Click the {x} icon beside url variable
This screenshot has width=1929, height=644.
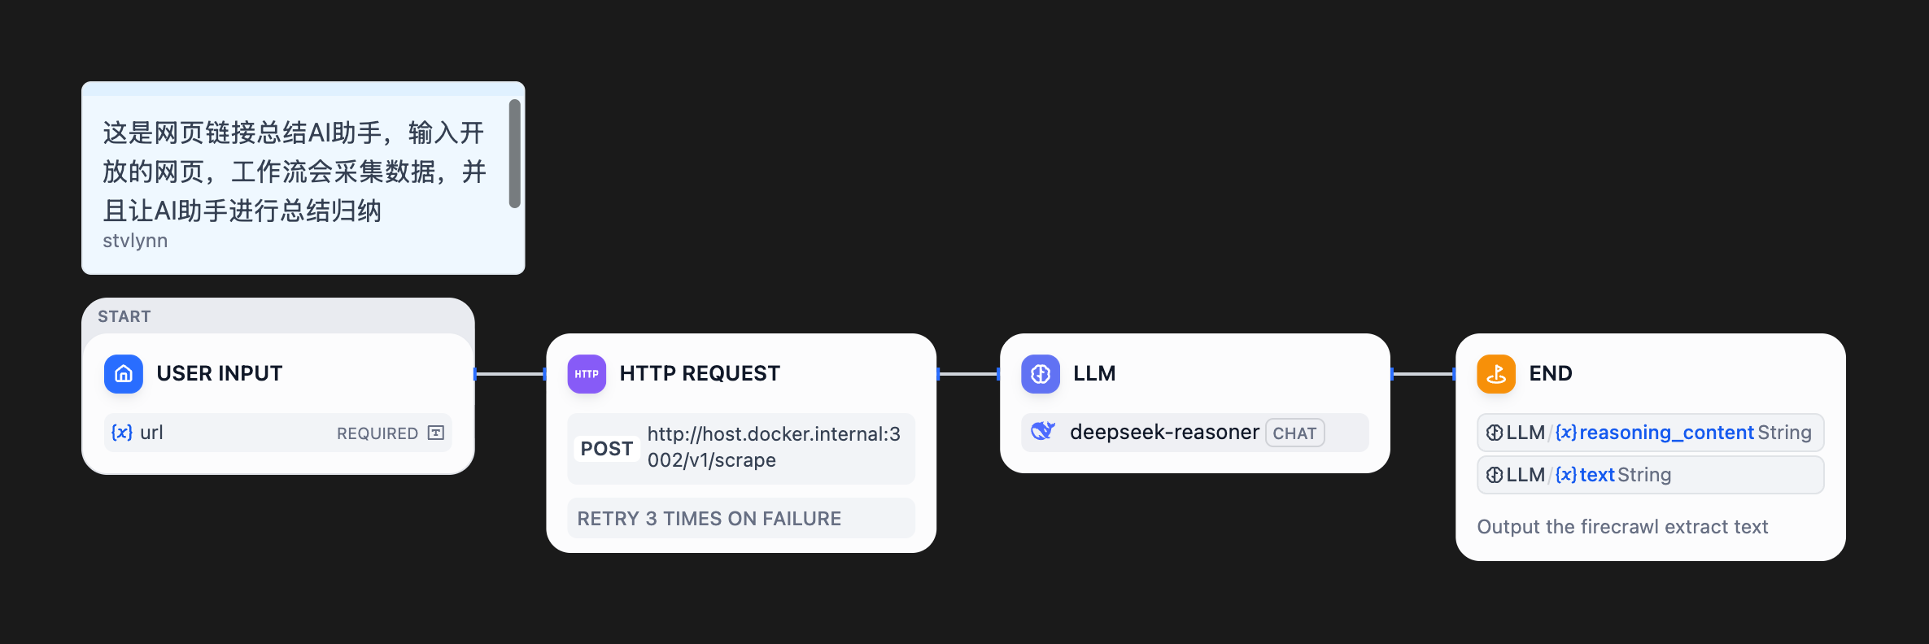pos(121,432)
